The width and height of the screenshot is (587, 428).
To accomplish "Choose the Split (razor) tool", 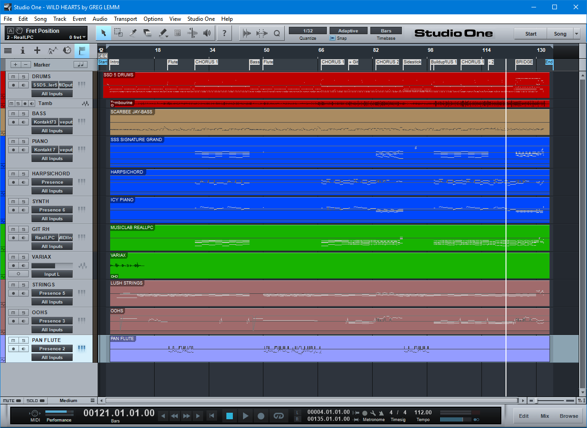I will click(133, 33).
